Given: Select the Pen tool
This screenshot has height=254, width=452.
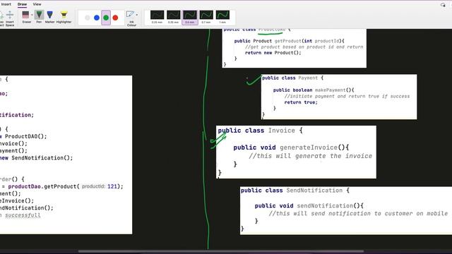Looking at the screenshot, I should (x=39, y=17).
